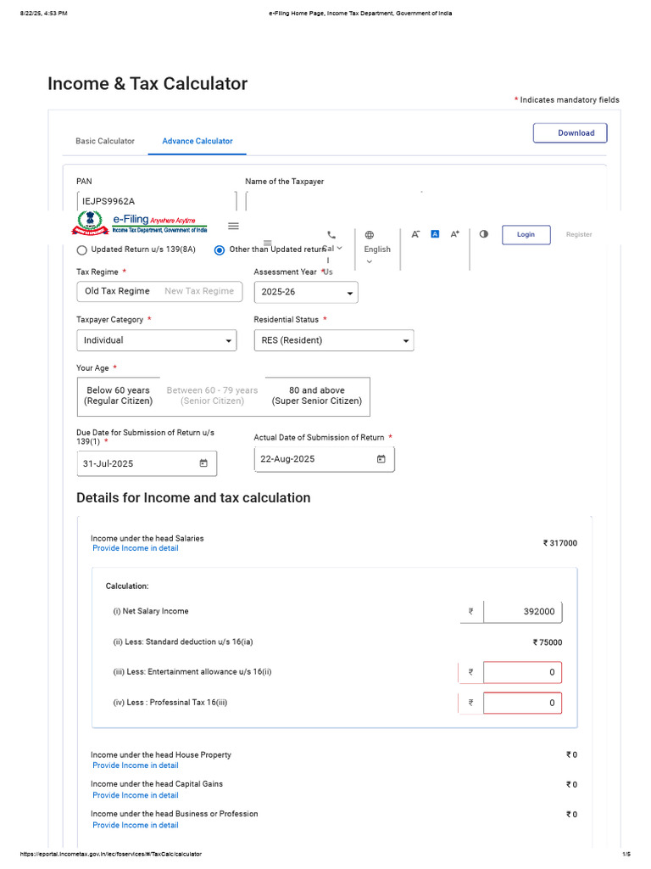
Task: Expand the English language chevron
Action: [370, 261]
